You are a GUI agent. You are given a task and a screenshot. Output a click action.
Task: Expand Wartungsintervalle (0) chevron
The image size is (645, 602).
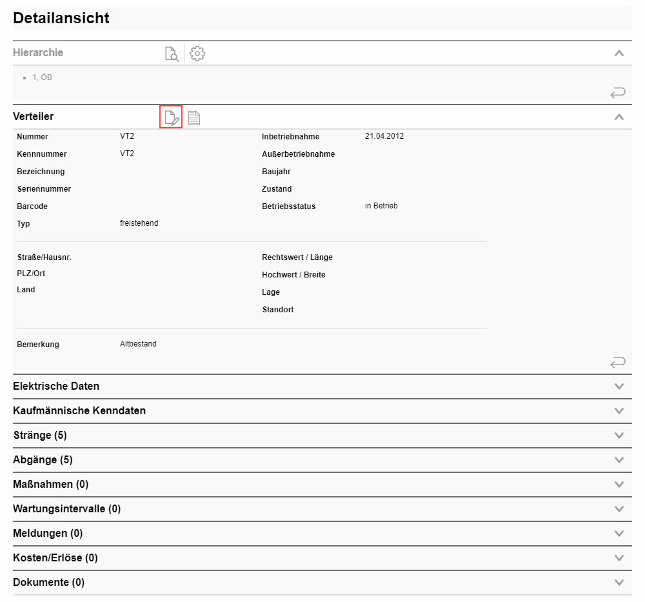pos(619,509)
